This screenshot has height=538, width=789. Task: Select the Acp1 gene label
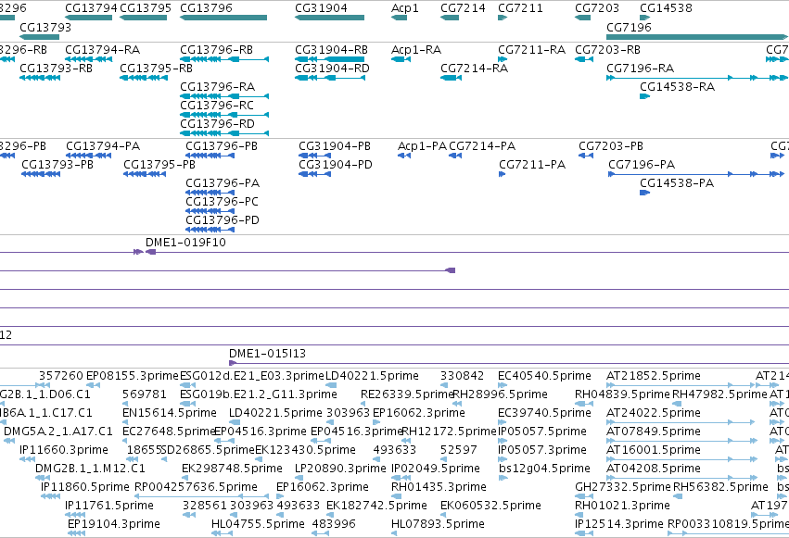coord(404,8)
